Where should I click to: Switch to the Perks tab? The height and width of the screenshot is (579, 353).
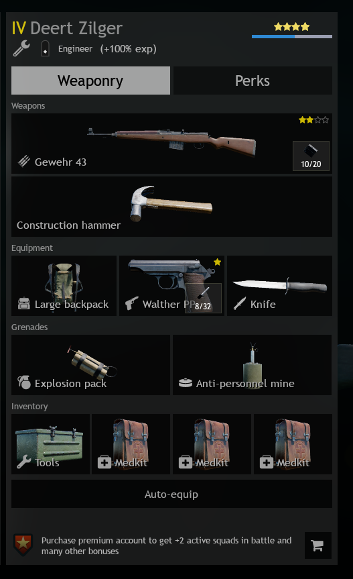(x=253, y=81)
